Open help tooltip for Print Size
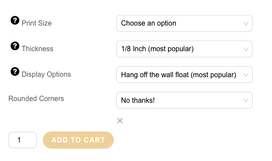Screen dimensions: 272x161 (15, 20)
